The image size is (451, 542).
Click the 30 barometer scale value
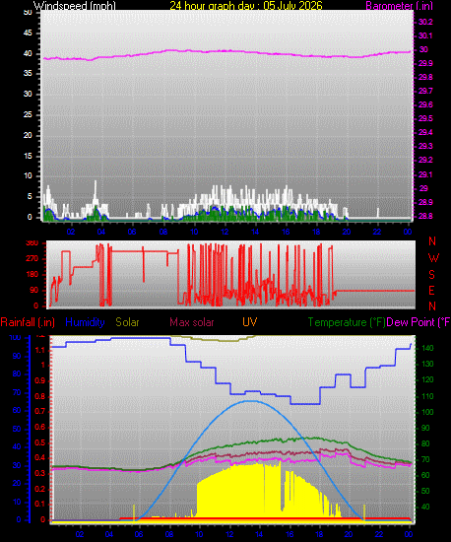[423, 49]
